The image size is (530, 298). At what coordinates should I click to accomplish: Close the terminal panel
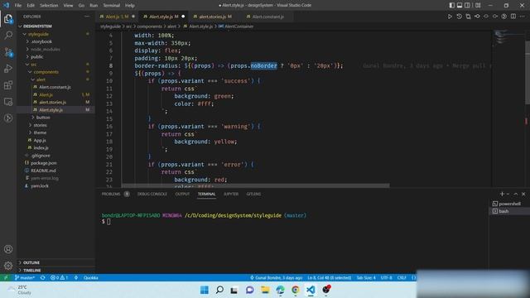click(x=523, y=194)
